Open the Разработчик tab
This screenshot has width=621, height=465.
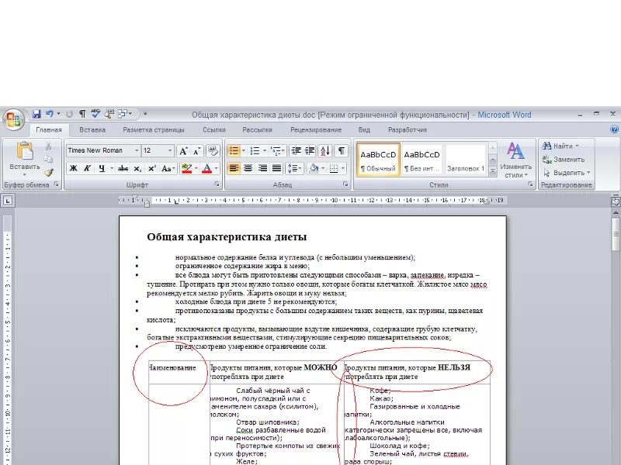click(408, 129)
